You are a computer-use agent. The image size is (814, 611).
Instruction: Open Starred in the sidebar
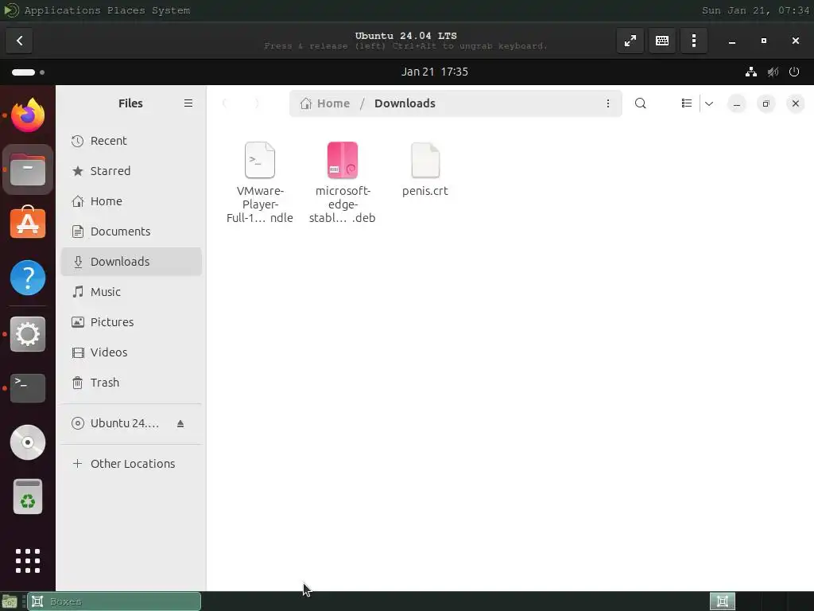(x=131, y=171)
